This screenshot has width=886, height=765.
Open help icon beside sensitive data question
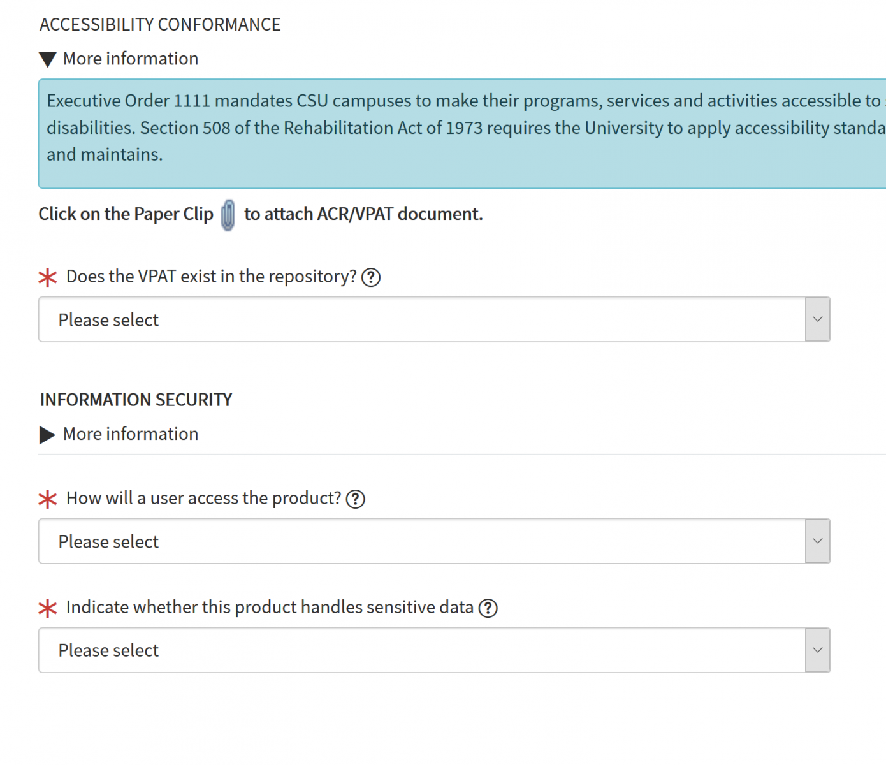[x=488, y=608]
